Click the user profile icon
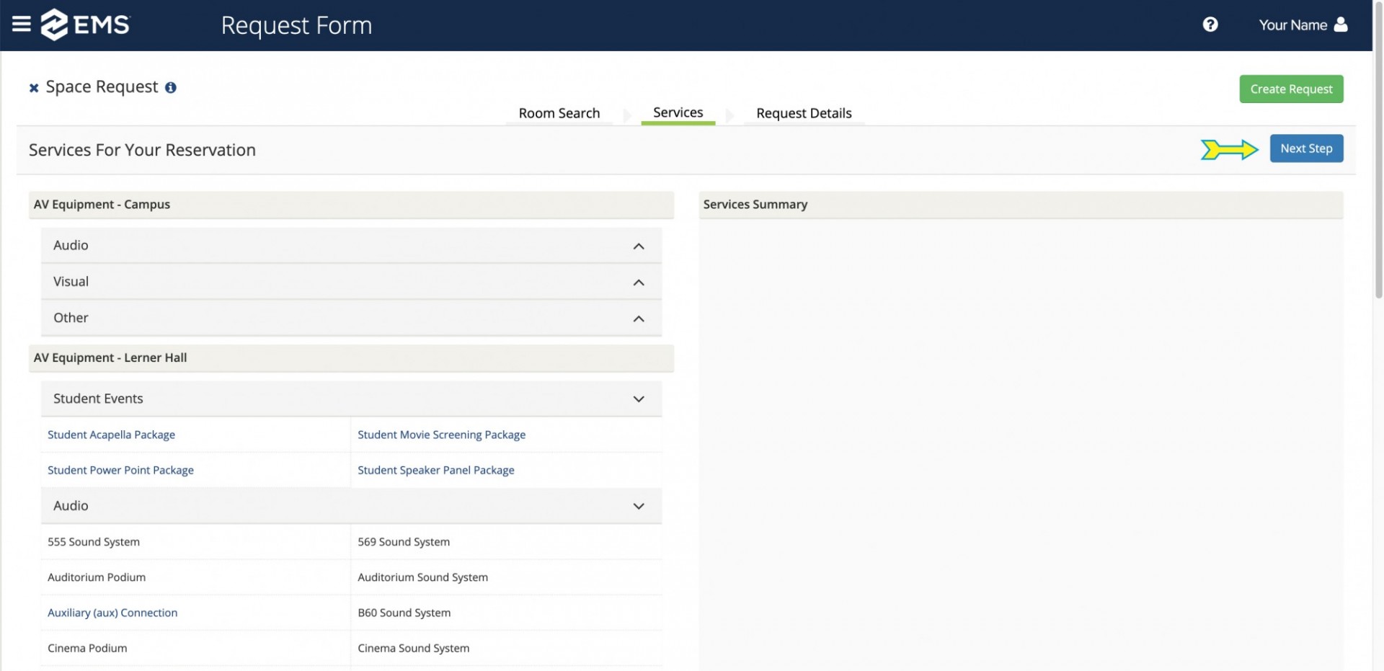This screenshot has width=1384, height=671. pos(1341,25)
